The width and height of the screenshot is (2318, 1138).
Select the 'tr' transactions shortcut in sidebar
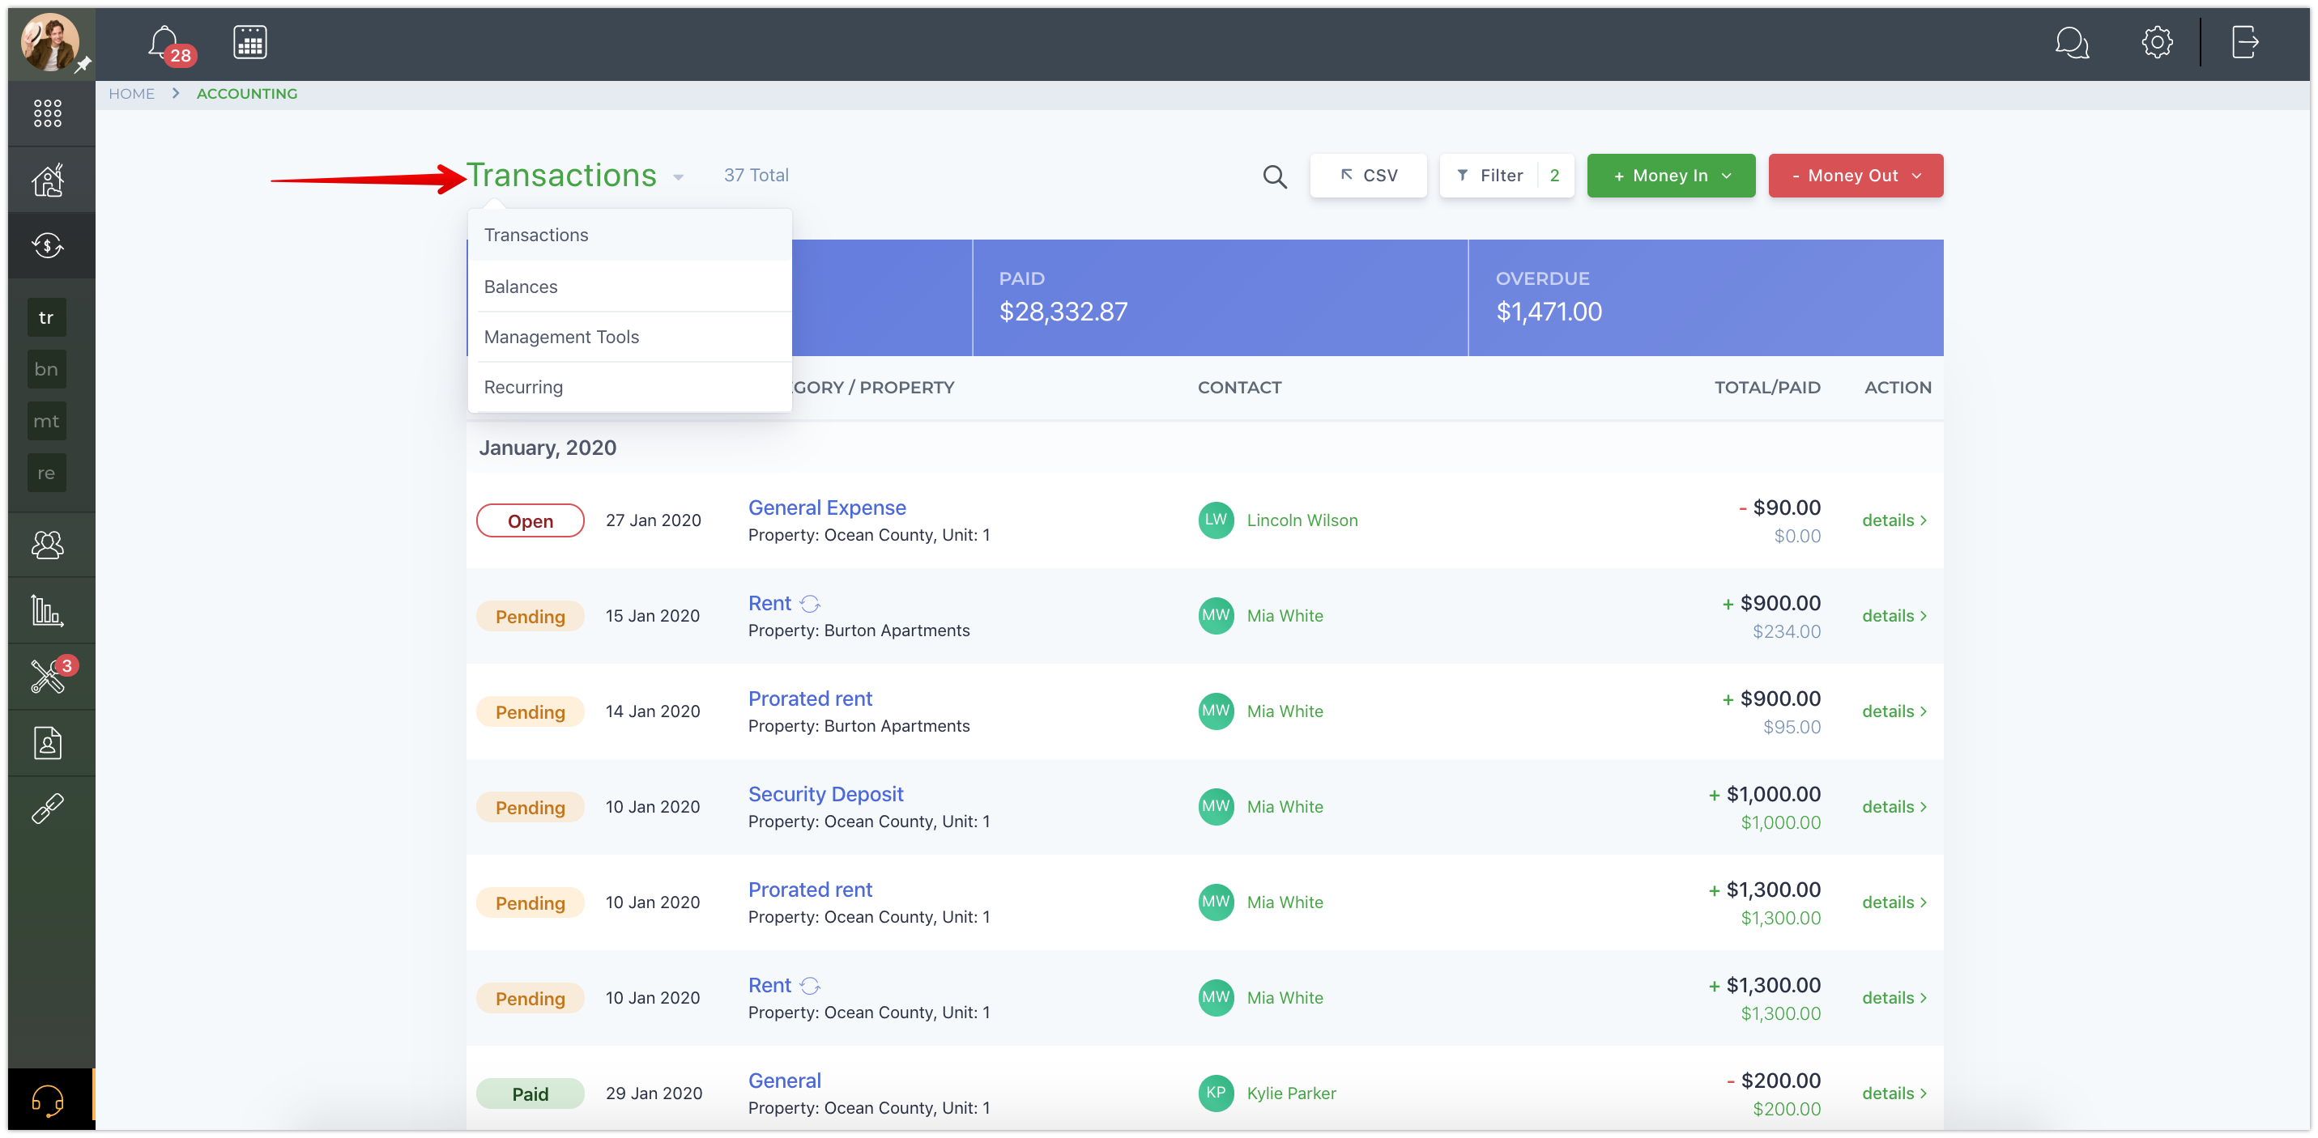point(47,317)
